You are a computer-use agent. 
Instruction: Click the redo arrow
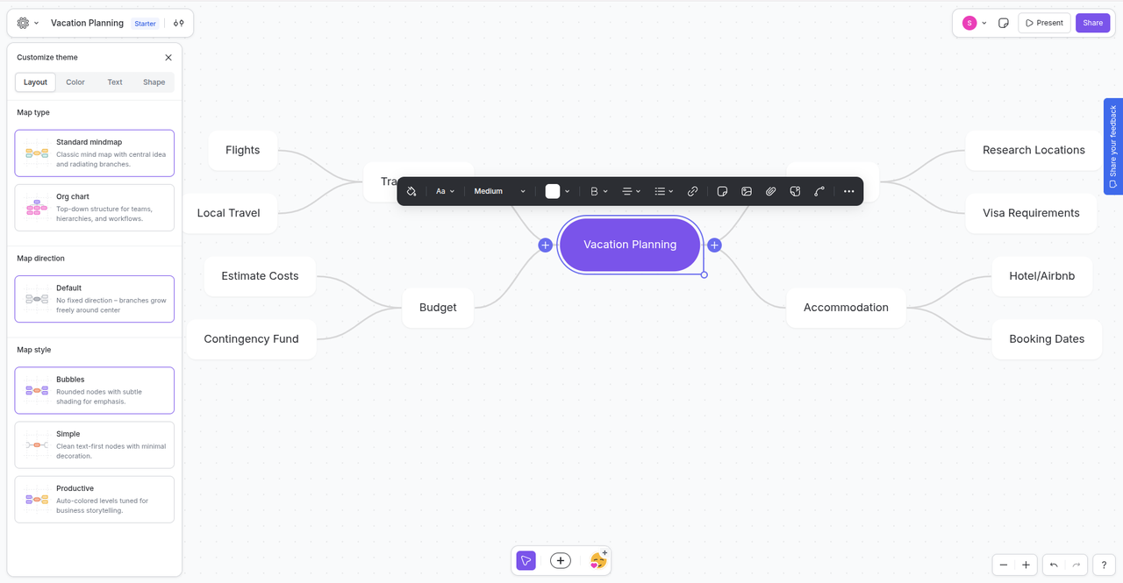click(x=1075, y=565)
